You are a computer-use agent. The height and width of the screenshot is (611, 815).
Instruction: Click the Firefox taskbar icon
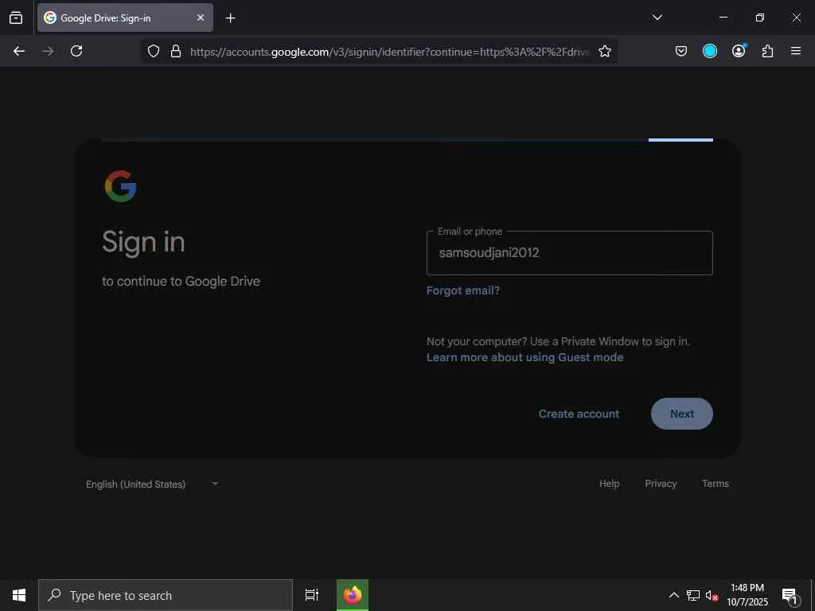[x=353, y=595]
